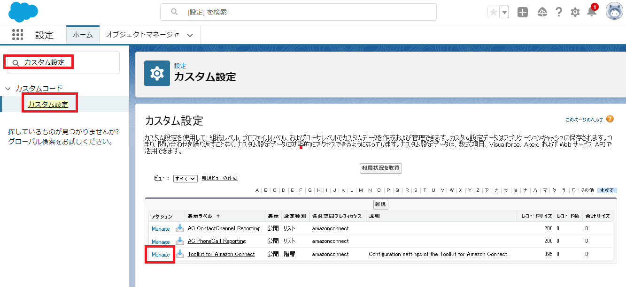Click the global search field [設定] を検索
Image resolution: width=626 pixels, height=287 pixels.
[298, 12]
